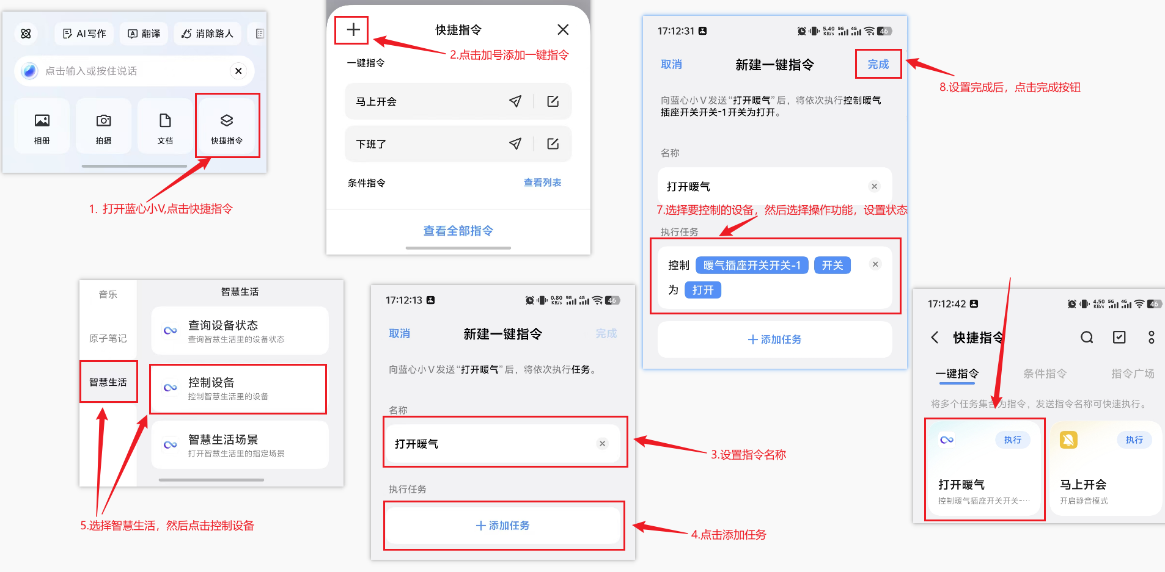
Task: Select 智慧生活 in the left sidebar
Action: pyautogui.click(x=108, y=382)
